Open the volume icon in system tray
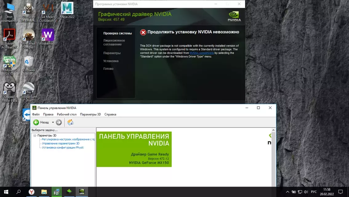349x197 pixels. (306, 192)
